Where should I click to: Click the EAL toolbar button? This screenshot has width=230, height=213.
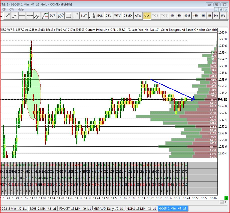[x=100, y=16]
